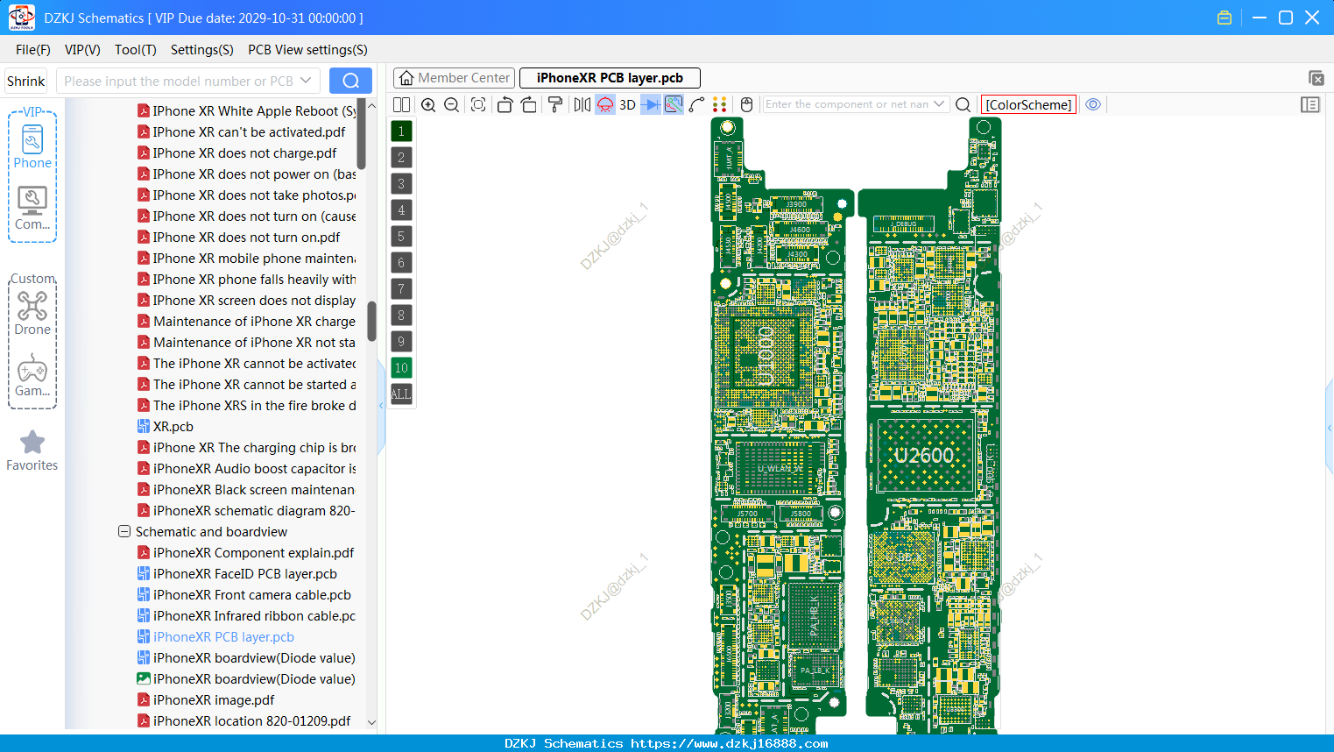Collapse the Schematic and boardview folder
This screenshot has width=1334, height=752.
tap(124, 532)
